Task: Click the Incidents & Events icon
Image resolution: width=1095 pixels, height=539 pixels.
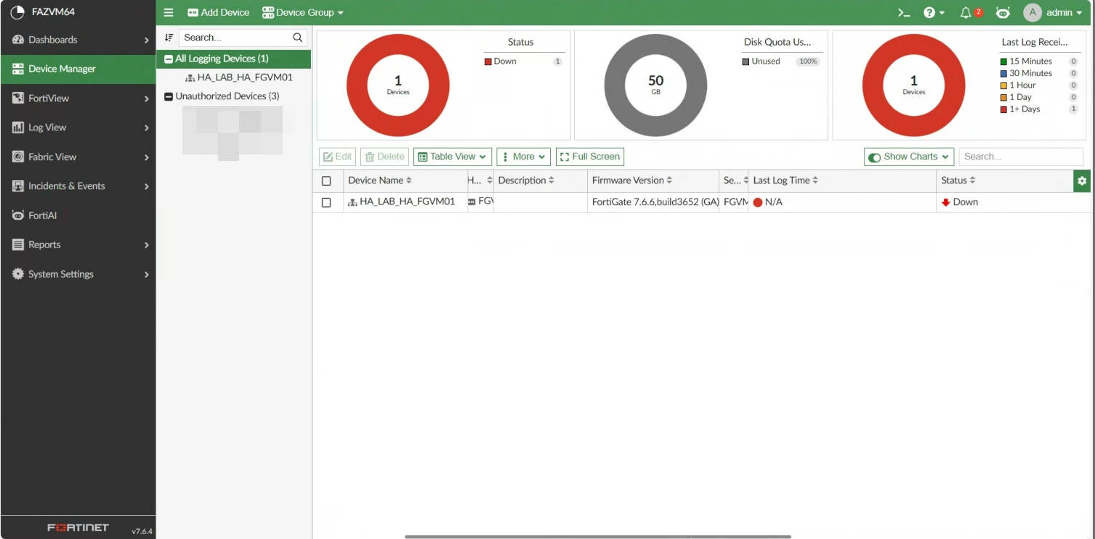Action: [x=18, y=186]
